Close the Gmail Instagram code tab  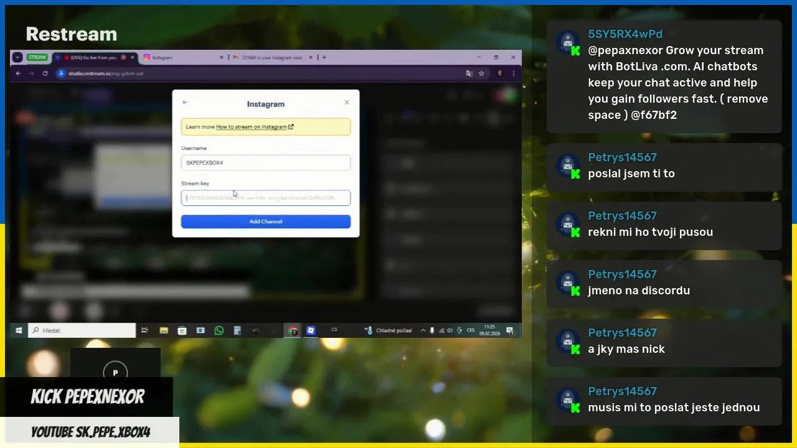(309, 57)
